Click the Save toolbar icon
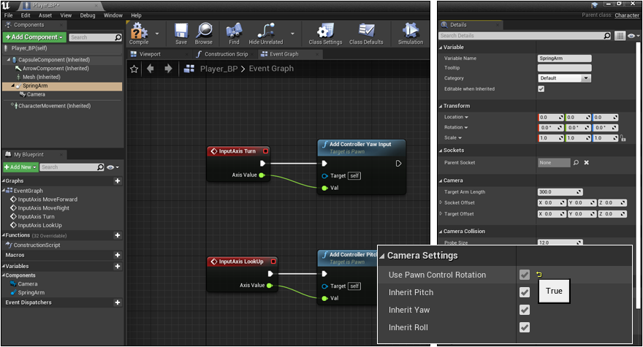The image size is (643, 347). tap(181, 31)
